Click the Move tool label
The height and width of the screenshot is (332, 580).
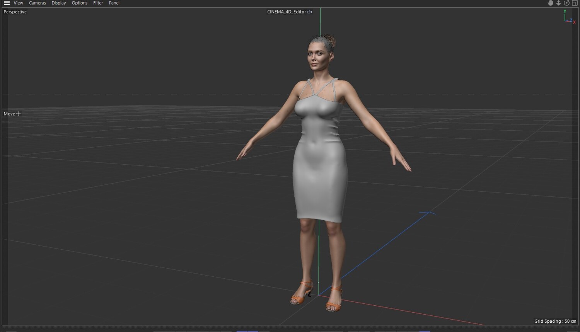click(x=9, y=114)
